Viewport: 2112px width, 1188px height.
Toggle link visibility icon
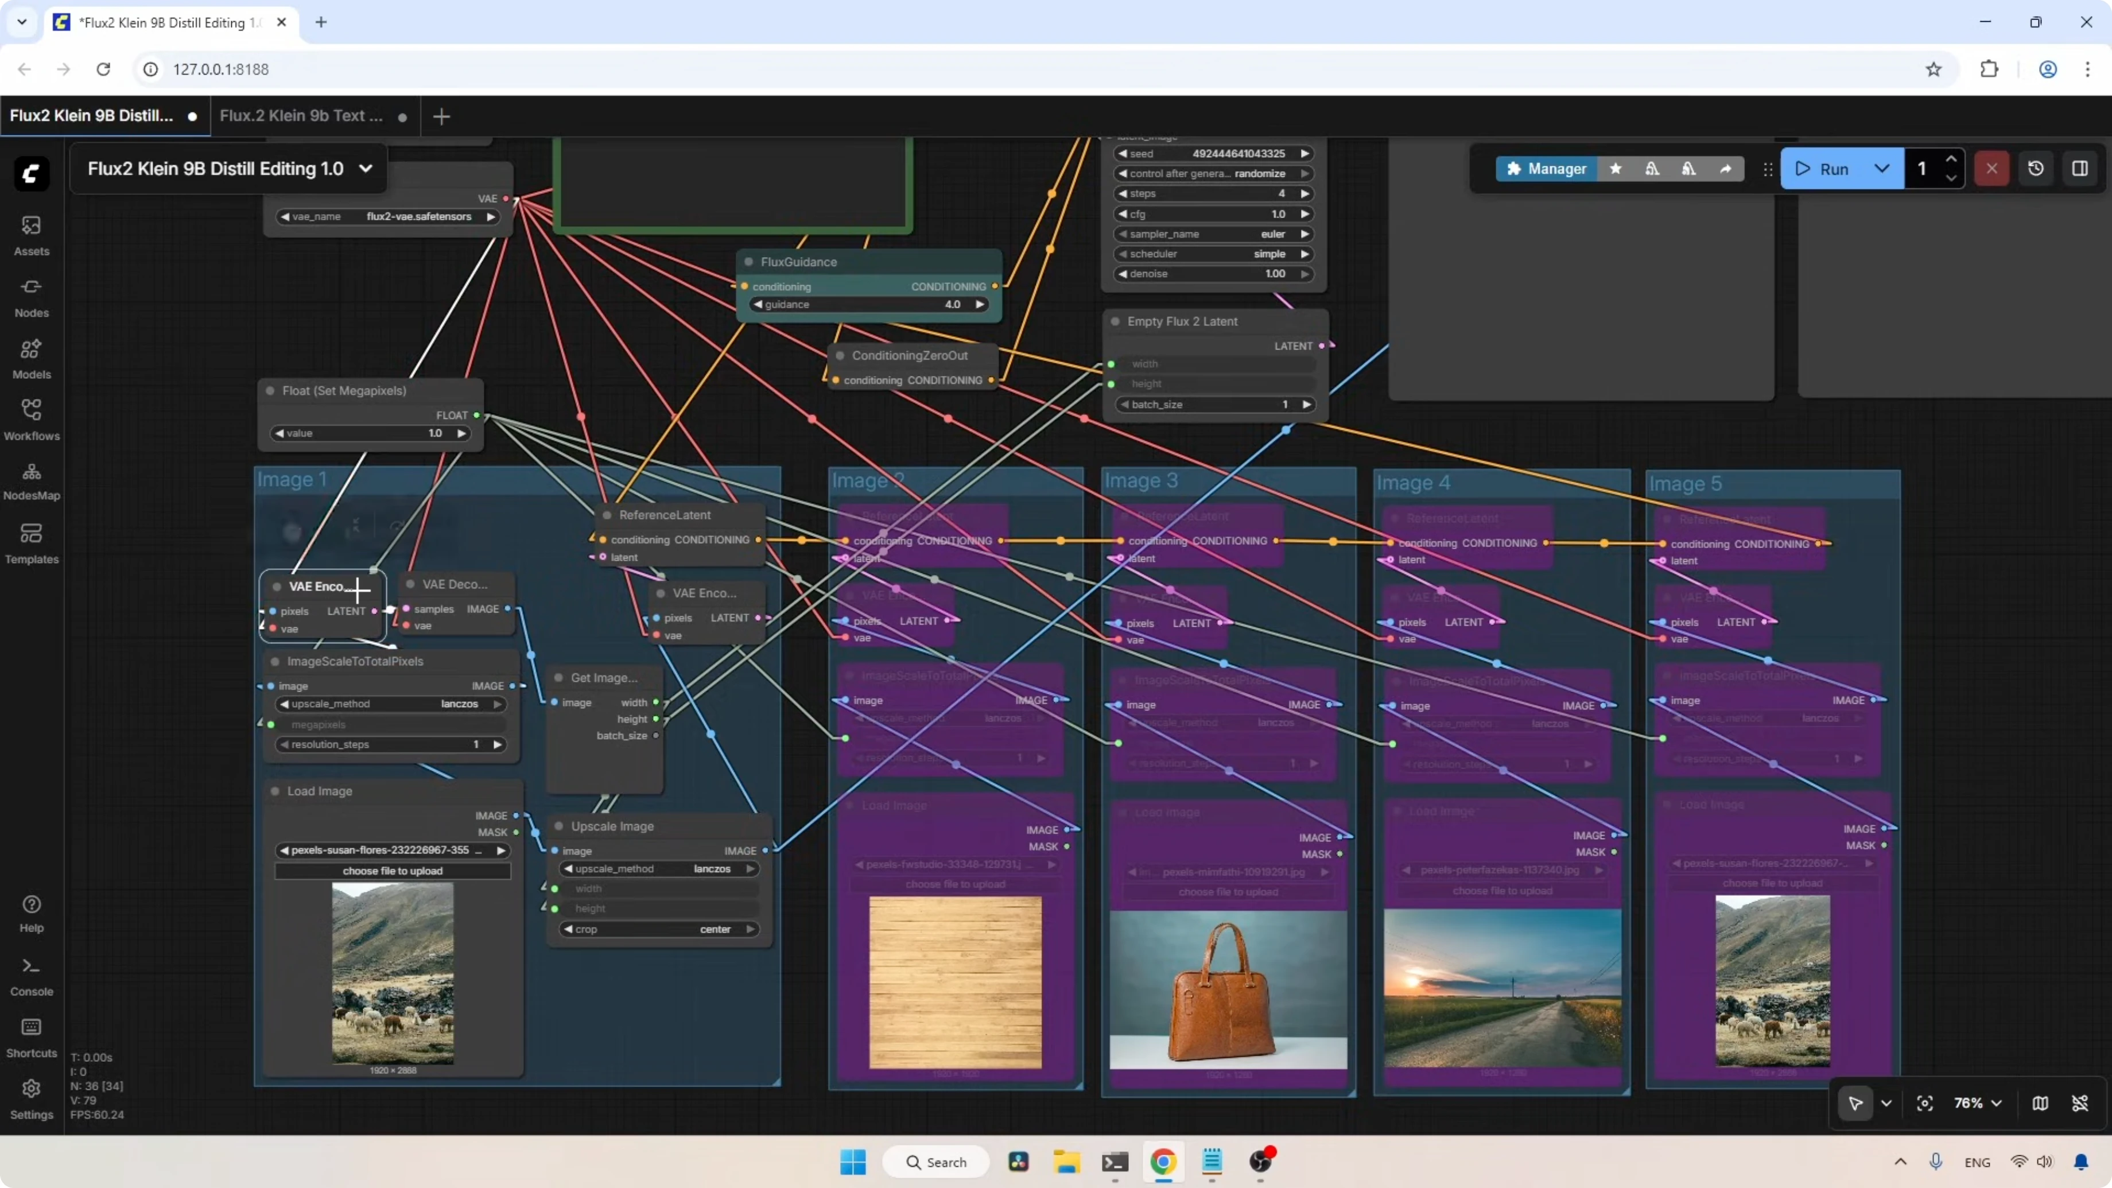[2080, 1102]
